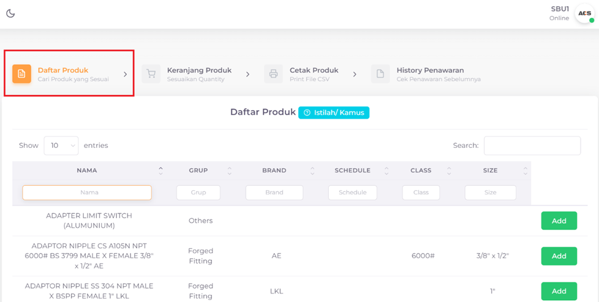Focus the Search input field

pos(532,145)
